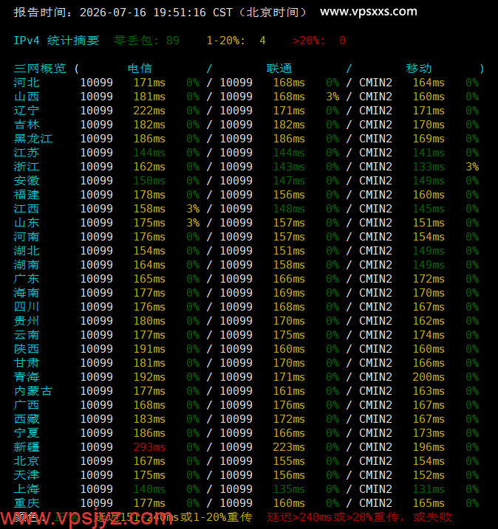
Task: Click 浙江 移动 133ms latency
Action: point(429,167)
